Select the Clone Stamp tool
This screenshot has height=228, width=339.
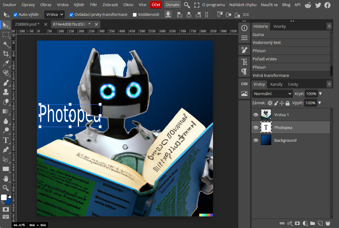point(6,92)
